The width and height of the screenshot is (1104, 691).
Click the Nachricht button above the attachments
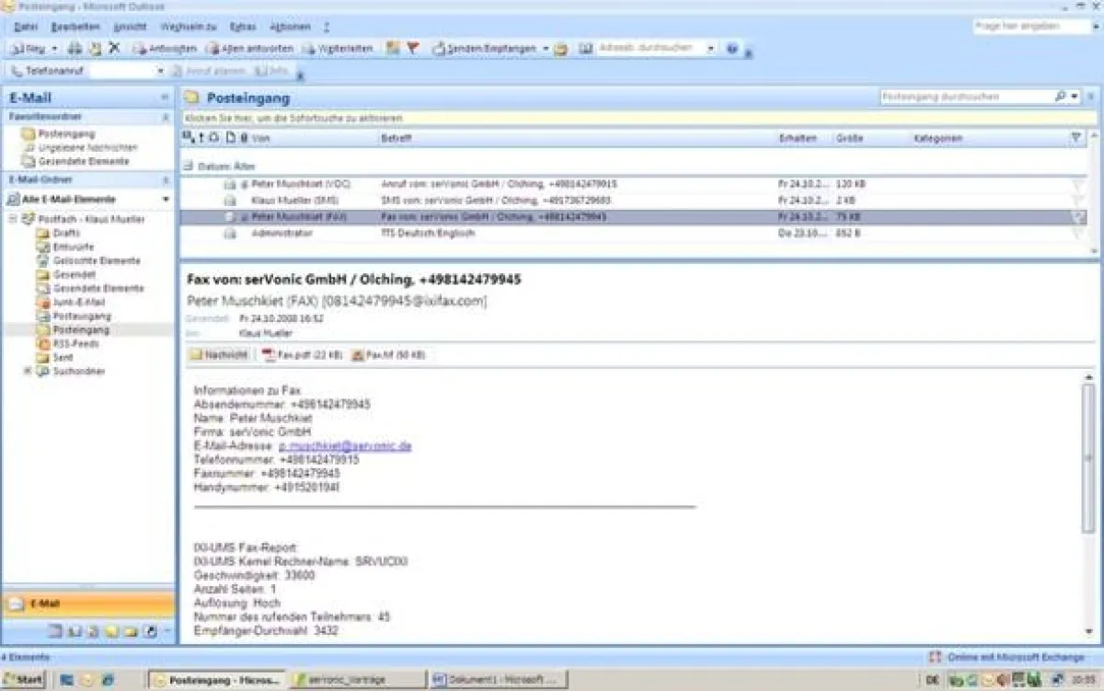pos(219,354)
